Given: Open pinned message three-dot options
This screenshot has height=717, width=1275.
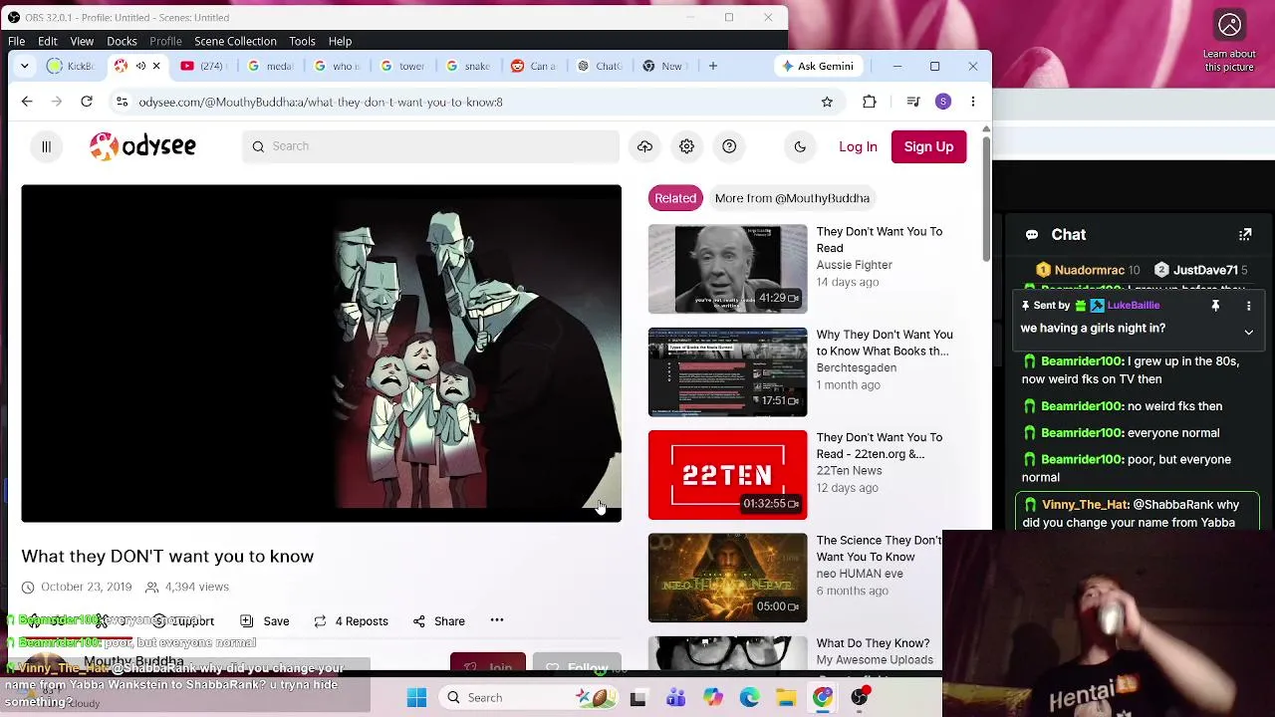Looking at the screenshot, I should [x=1248, y=306].
